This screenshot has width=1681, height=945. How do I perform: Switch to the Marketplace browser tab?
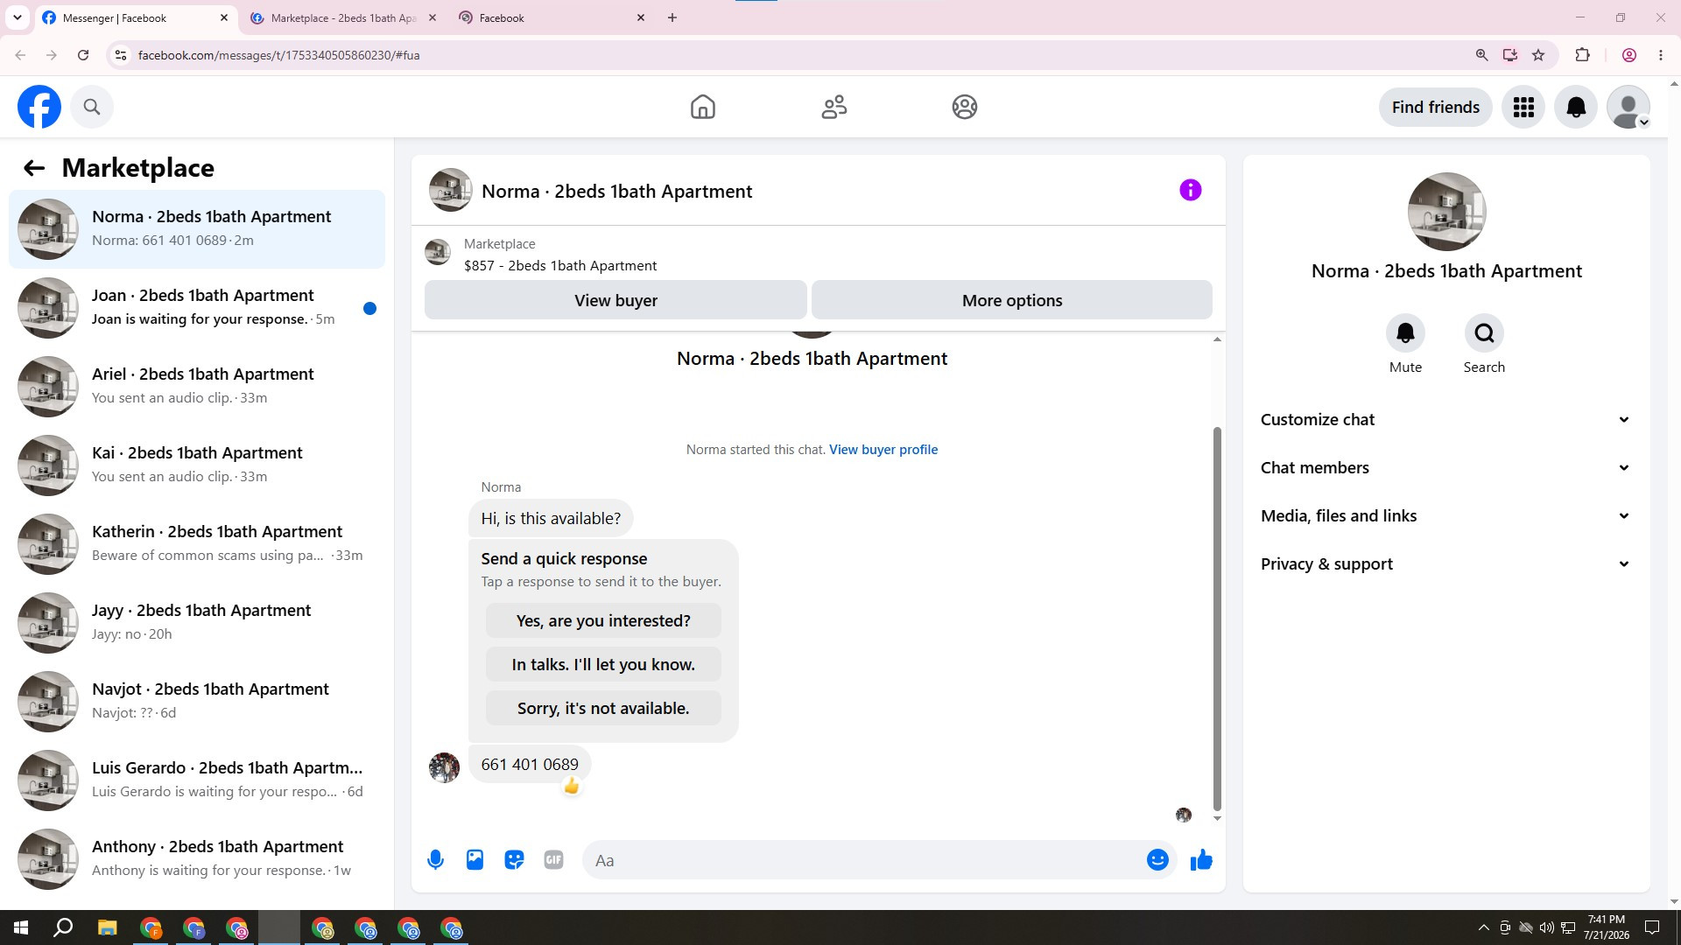tap(343, 17)
